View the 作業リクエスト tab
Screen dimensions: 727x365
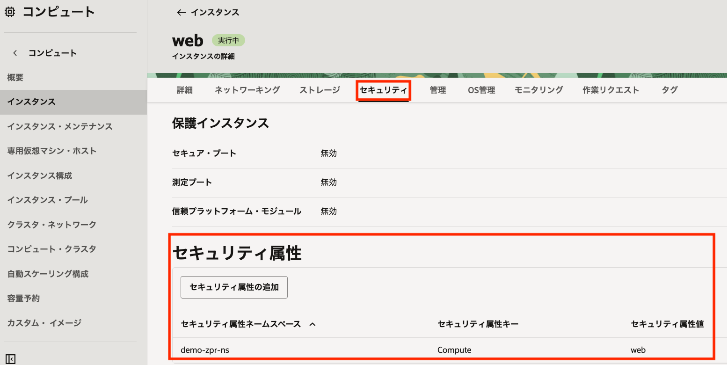611,90
